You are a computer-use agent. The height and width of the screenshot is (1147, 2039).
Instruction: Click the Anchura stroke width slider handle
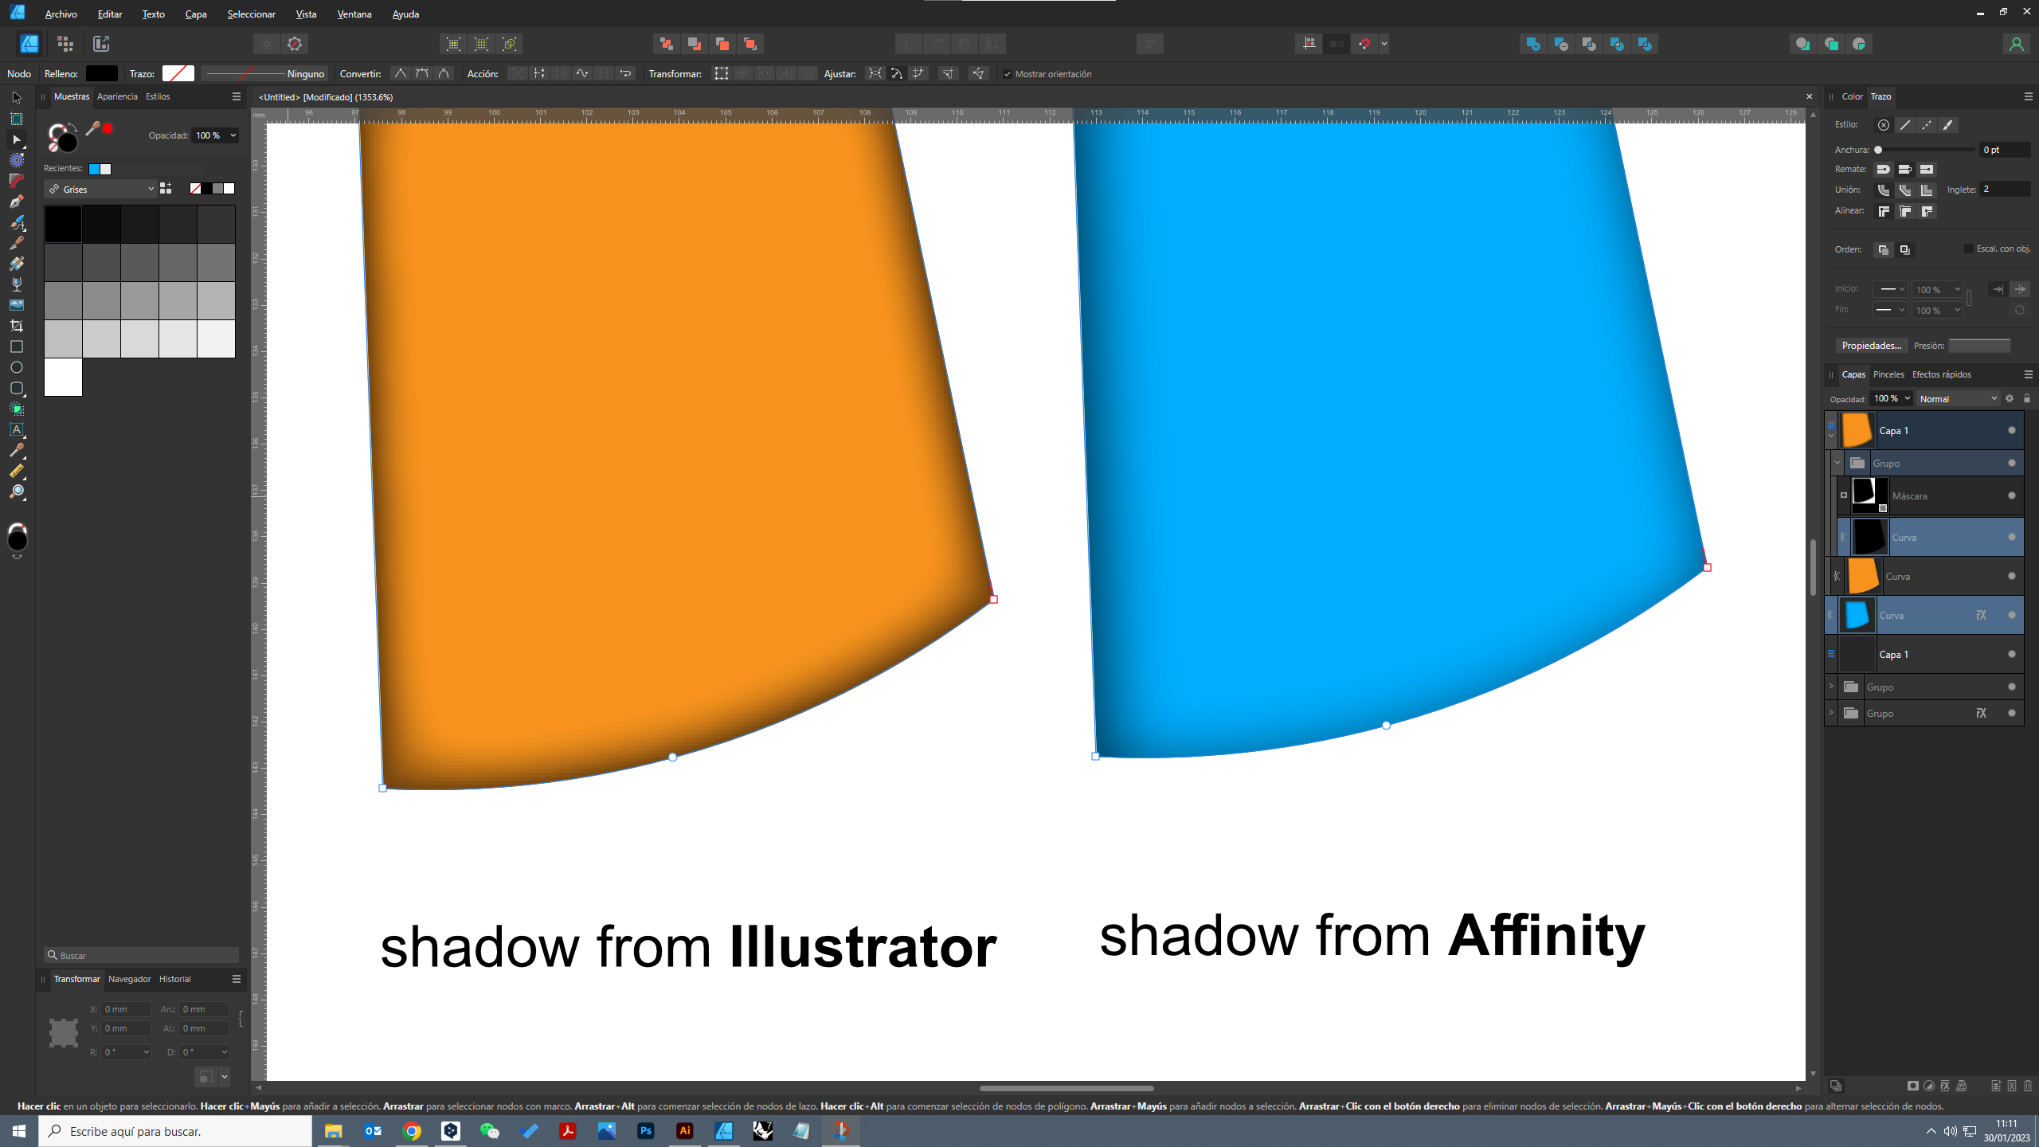pyautogui.click(x=1878, y=150)
